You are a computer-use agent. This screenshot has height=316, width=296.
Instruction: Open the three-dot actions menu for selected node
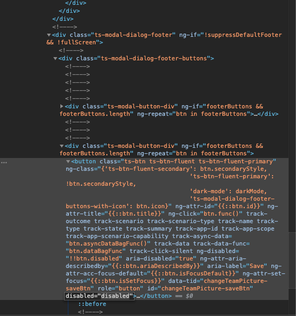[4, 162]
